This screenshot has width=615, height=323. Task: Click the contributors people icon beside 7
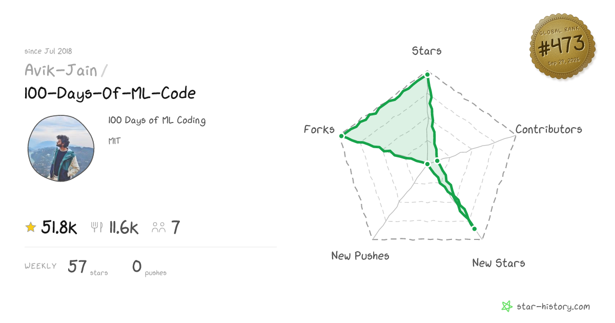[x=159, y=227]
